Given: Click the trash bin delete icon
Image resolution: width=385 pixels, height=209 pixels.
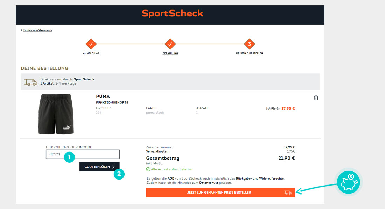Looking at the screenshot, I should [316, 98].
